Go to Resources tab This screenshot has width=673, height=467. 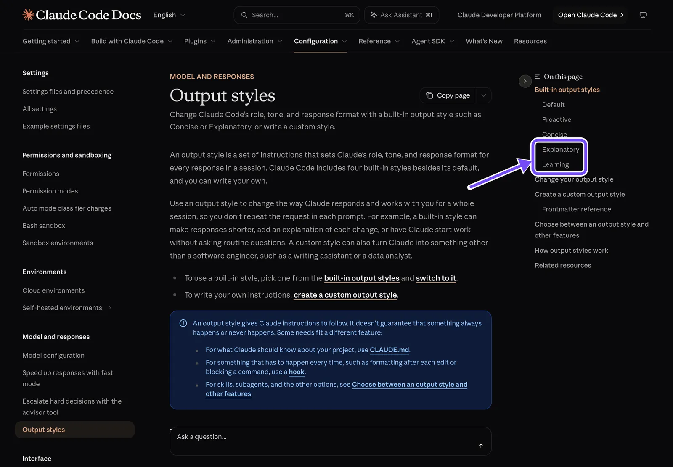click(530, 41)
